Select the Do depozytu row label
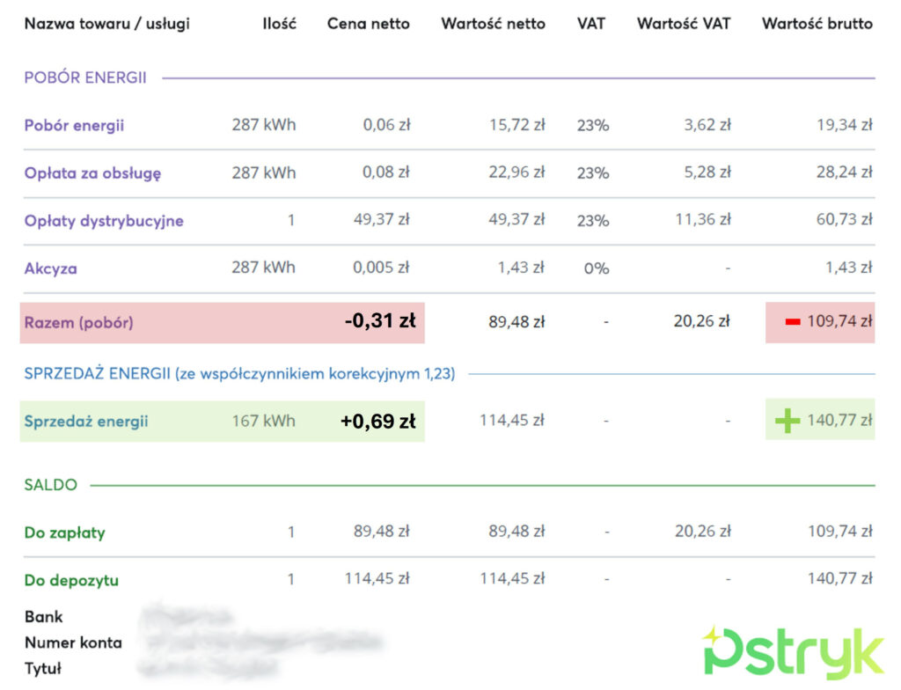 point(71,580)
